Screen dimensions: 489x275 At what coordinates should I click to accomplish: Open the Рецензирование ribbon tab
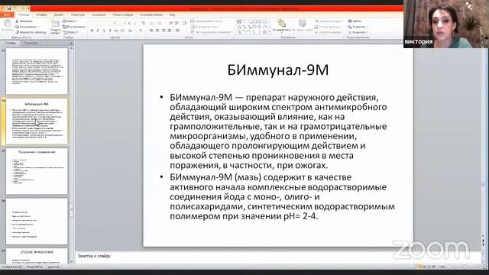151,15
